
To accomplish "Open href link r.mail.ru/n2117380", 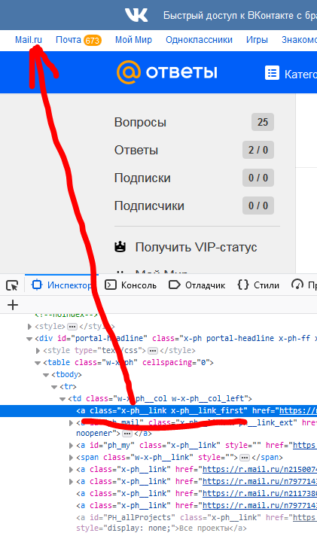I will click(260, 493).
